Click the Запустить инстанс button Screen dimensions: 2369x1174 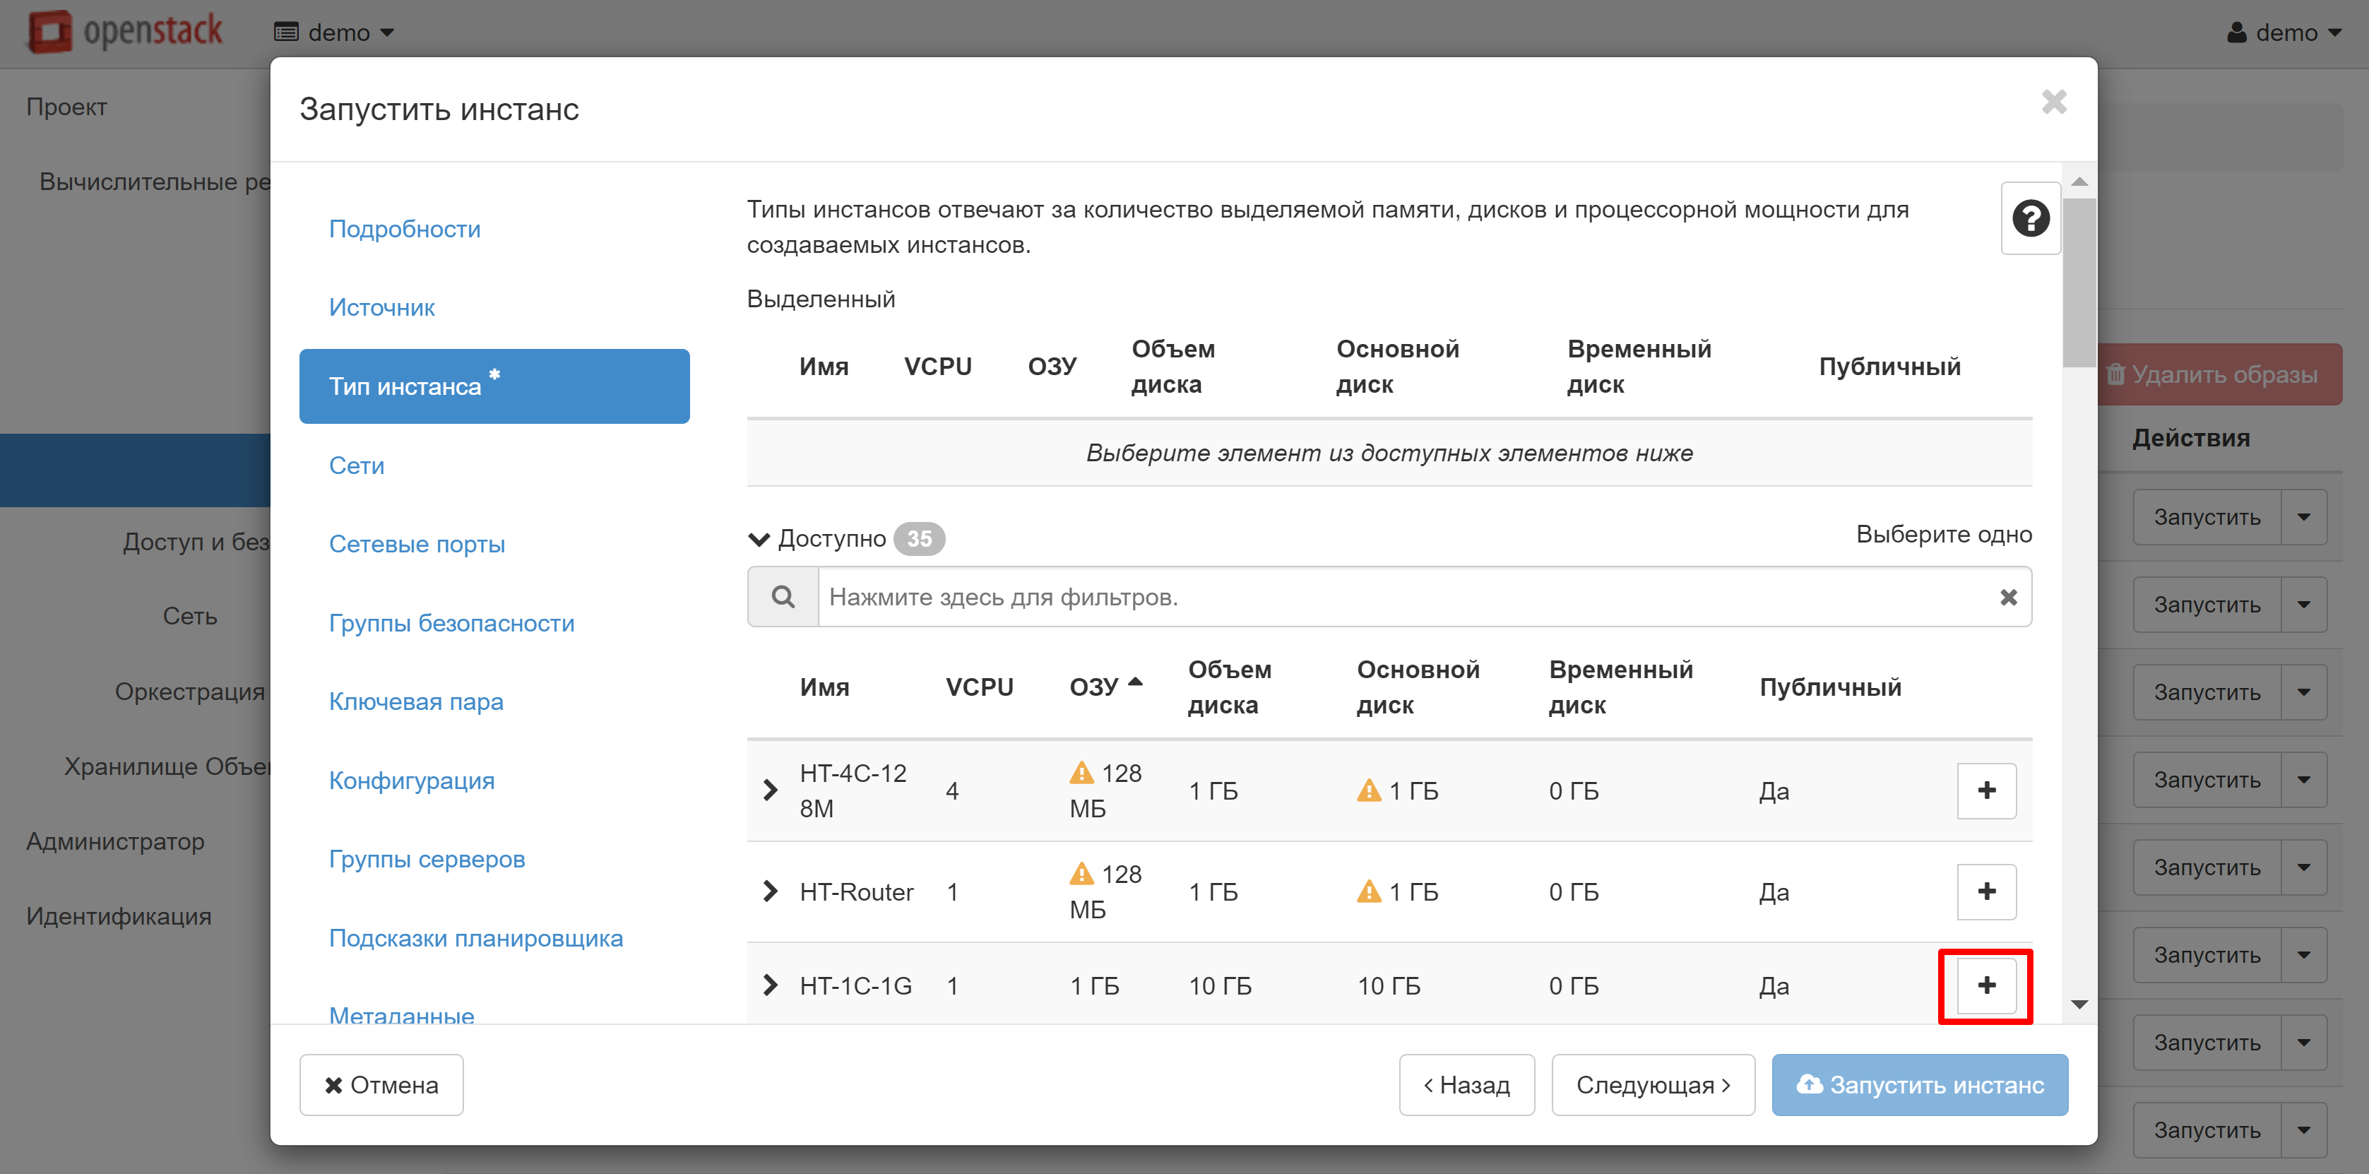[1919, 1085]
